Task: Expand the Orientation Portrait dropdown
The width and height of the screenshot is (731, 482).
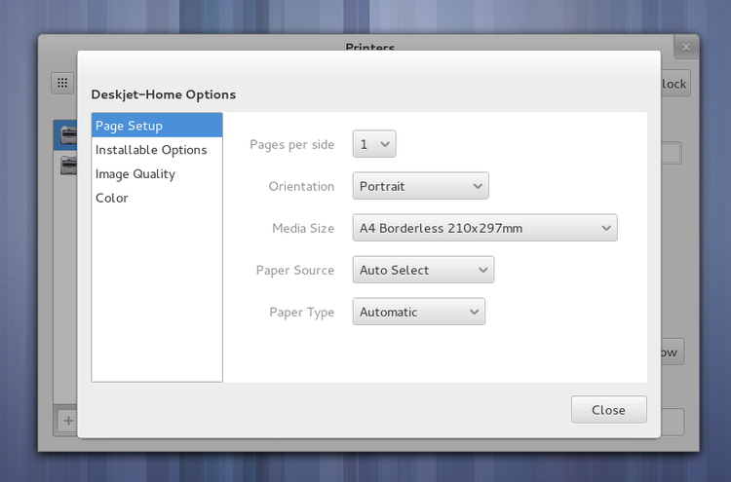Action: coord(420,186)
